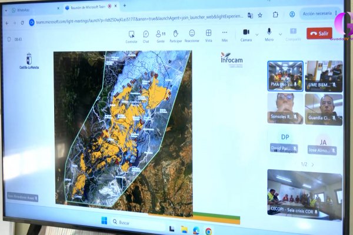353x235 pixels.
Task: Click the Controlar control icon
Action: tap(131, 38)
